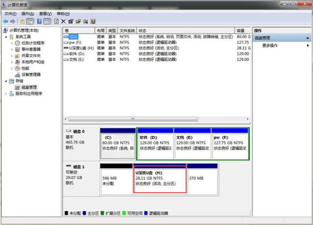Select the pw (F:) volume in list
This screenshot has height=225, width=313.
[x=75, y=42]
